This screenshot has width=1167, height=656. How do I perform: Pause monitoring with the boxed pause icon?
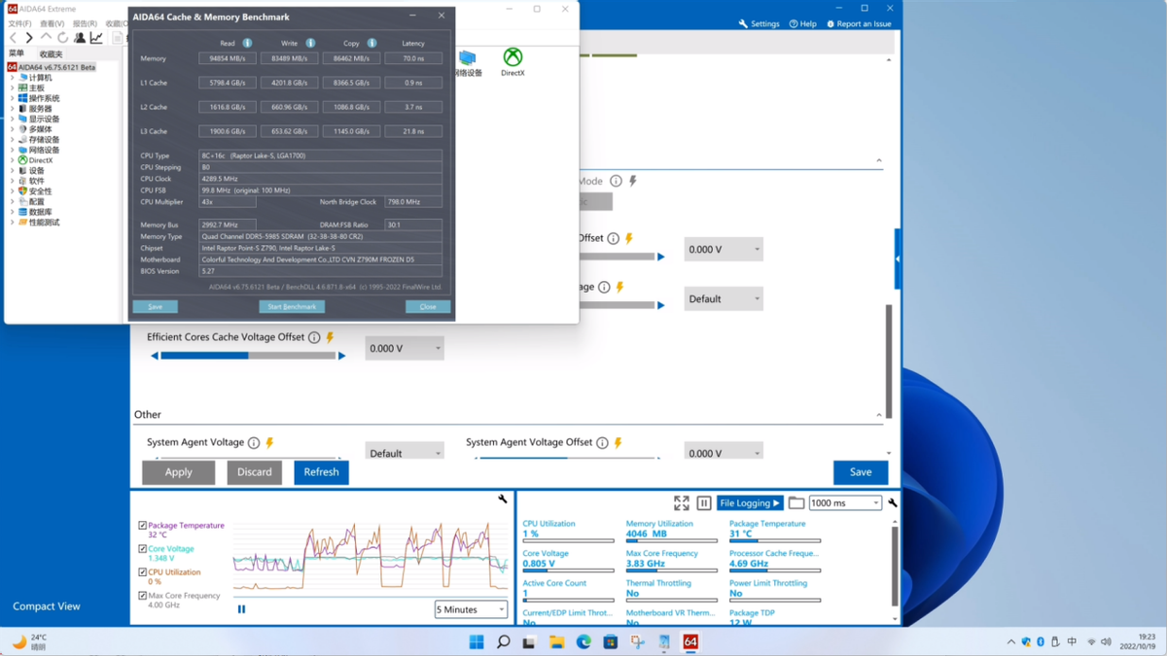[704, 503]
